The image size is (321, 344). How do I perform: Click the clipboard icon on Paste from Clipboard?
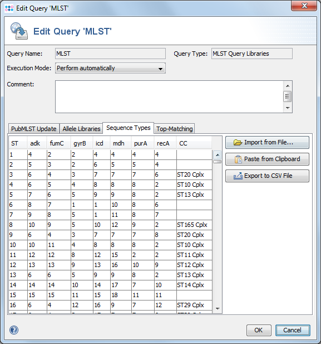(238, 159)
